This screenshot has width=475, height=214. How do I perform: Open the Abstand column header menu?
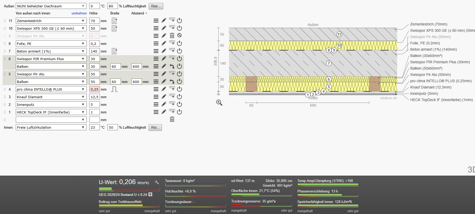(x=139, y=13)
